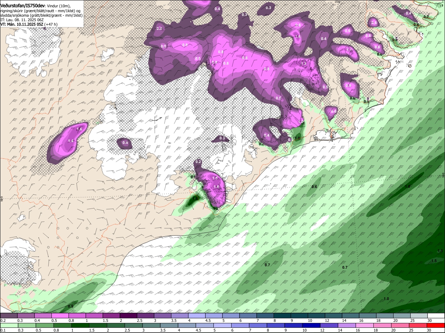The width and height of the screenshot is (445, 333).
Task: Click the '0.2' label at the snow scale start
Action: [x=3, y=320]
